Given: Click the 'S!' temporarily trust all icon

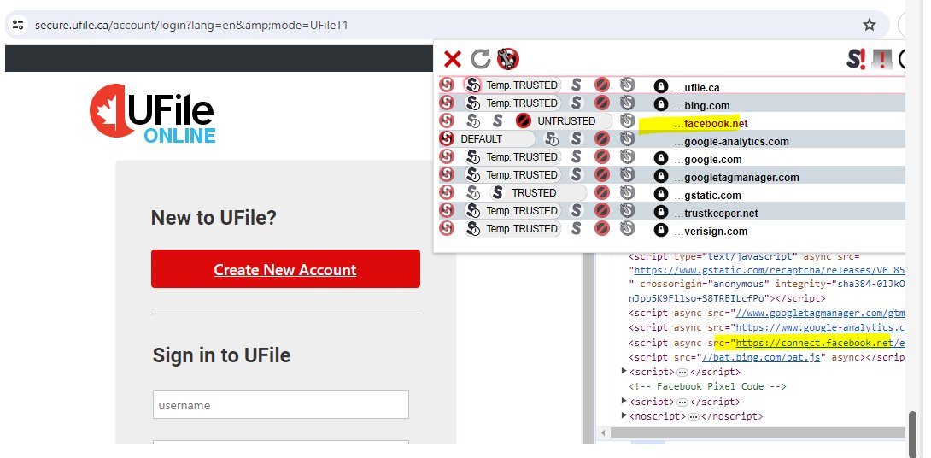Looking at the screenshot, I should point(856,60).
